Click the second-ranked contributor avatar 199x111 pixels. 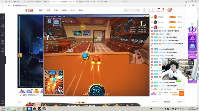(x=155, y=22)
